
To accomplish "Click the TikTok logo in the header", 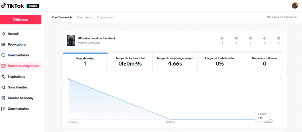I will tap(13, 6).
